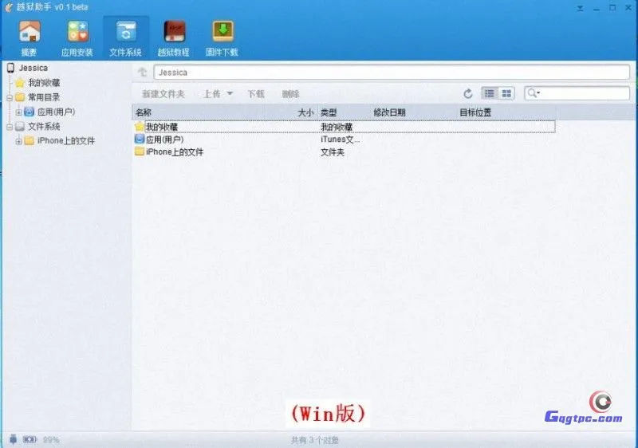This screenshot has width=638, height=448.
Task: Click the Jessica path field
Action: pos(392,73)
